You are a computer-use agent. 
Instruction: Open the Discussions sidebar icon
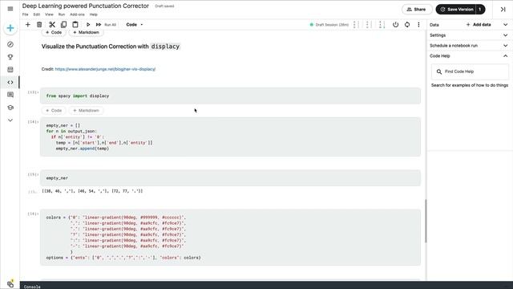pos(10,95)
